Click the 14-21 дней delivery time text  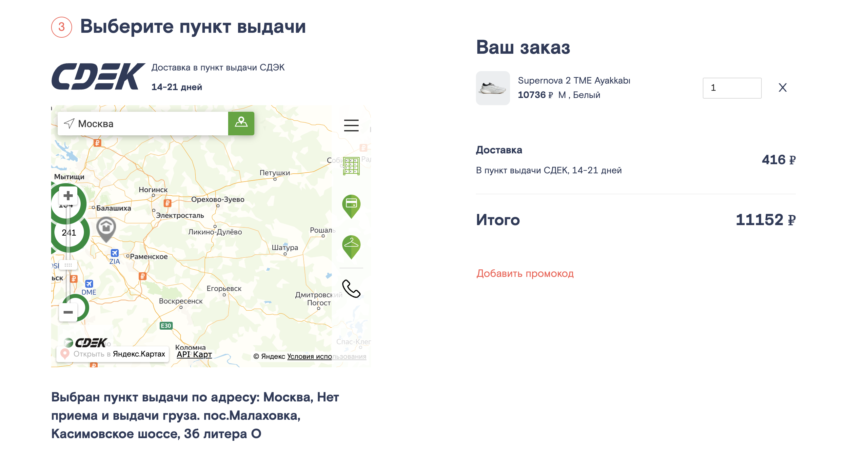pyautogui.click(x=177, y=87)
